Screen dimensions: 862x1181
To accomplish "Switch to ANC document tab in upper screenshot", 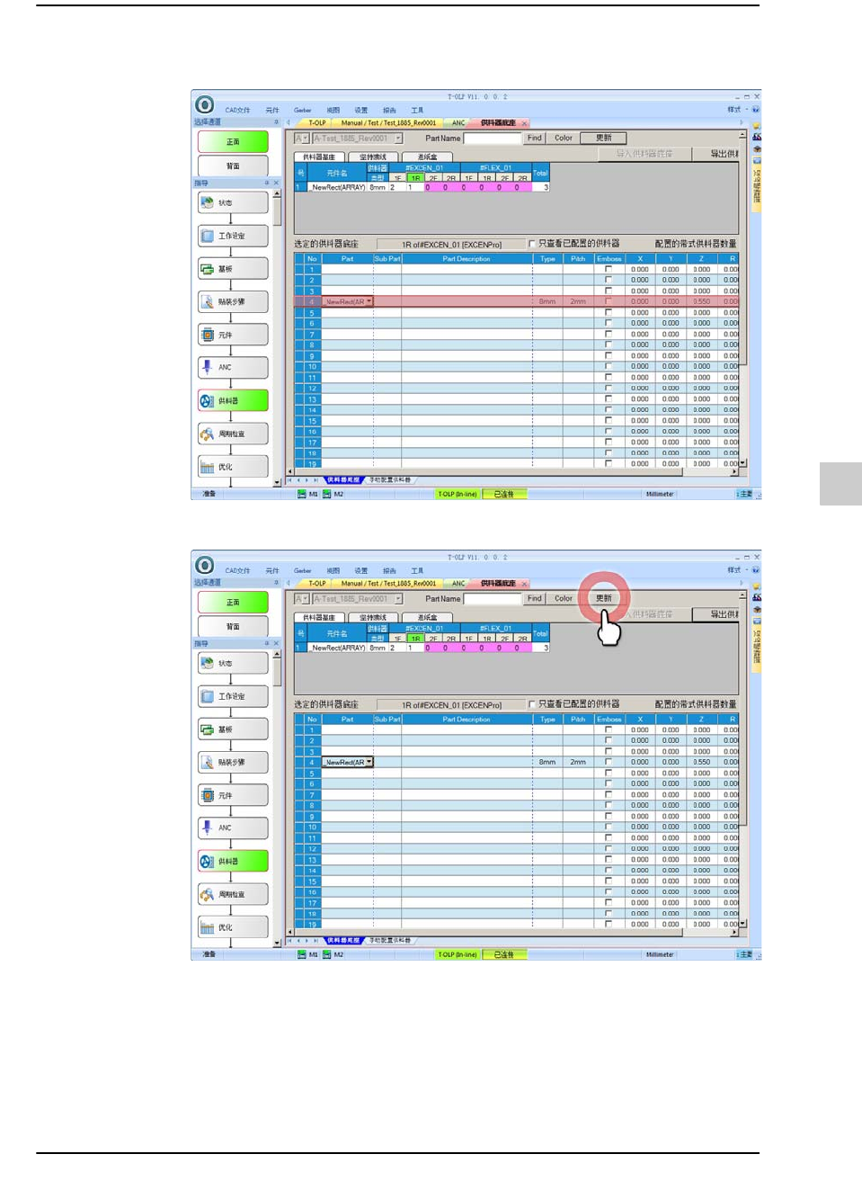I will coord(458,122).
